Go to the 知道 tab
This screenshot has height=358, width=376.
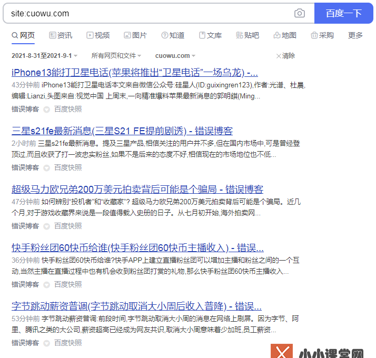coord(173,35)
